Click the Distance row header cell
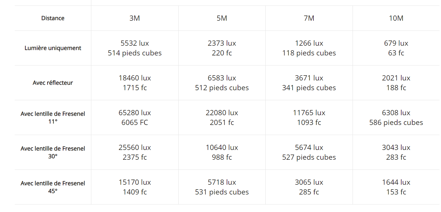Viewport: 441px width, 212px height. pos(53,18)
